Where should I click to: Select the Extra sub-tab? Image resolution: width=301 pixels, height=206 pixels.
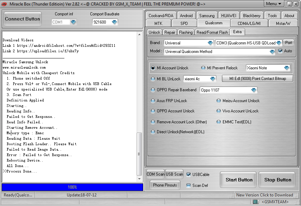pyautogui.click(x=237, y=32)
